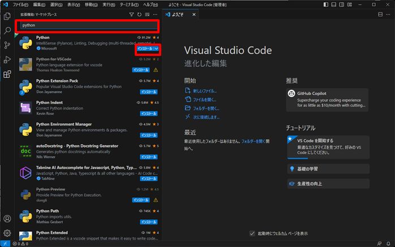This screenshot has width=395, height=247.
Task: Split the editor with the split icon
Action: 380,15
